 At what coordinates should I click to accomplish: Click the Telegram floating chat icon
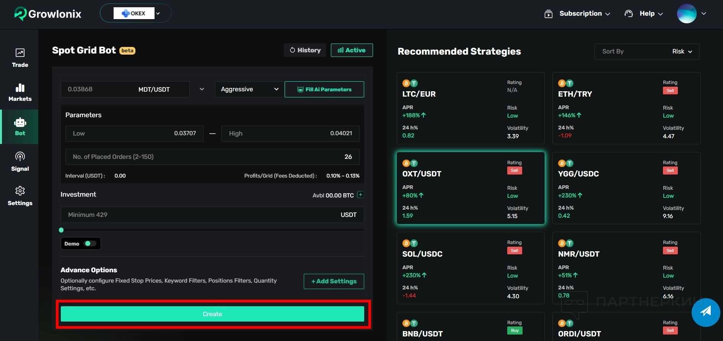click(705, 312)
